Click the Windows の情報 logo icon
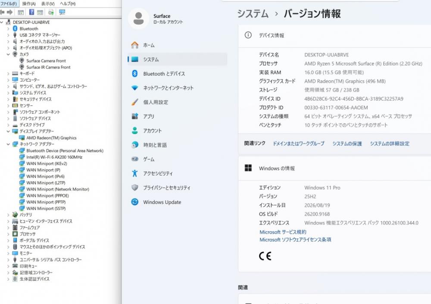This screenshot has width=431, height=304. (248, 168)
